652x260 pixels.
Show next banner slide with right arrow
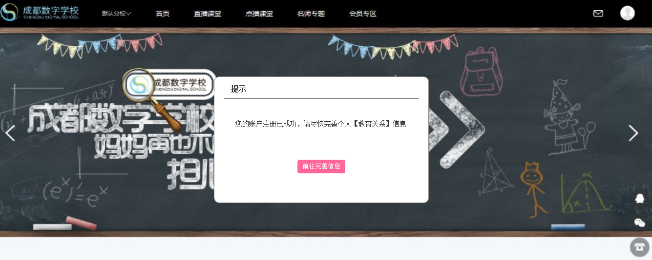click(x=633, y=133)
